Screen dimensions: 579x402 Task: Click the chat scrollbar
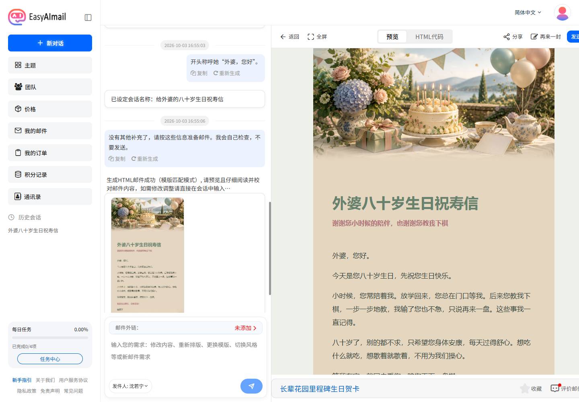[270, 248]
